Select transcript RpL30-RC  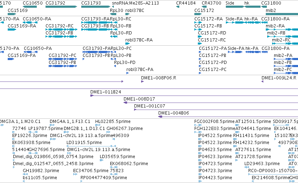120,19
